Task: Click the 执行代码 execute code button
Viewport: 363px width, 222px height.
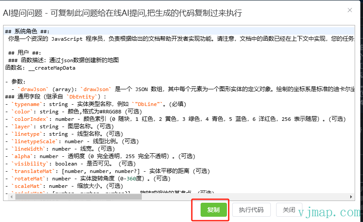Action: coord(252,210)
